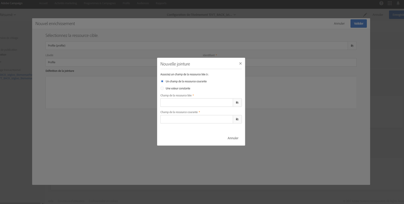Open the apps grid icon
This screenshot has width=404, height=204.
[x=389, y=3]
